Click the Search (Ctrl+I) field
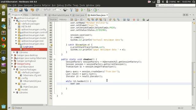Image resolution: width=196 pixels, height=110 pixels. point(175,5)
